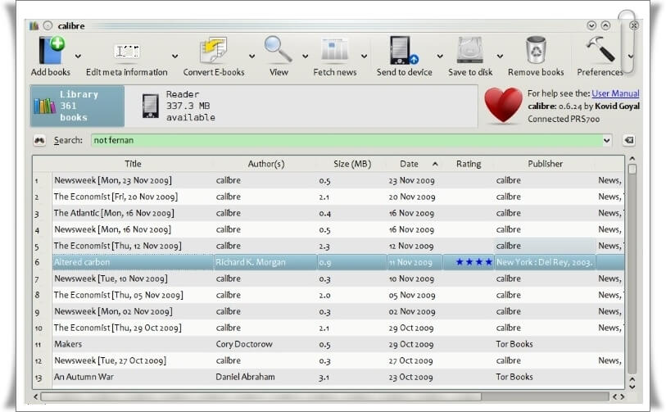Sort by the Author(s) column header

[x=266, y=164]
